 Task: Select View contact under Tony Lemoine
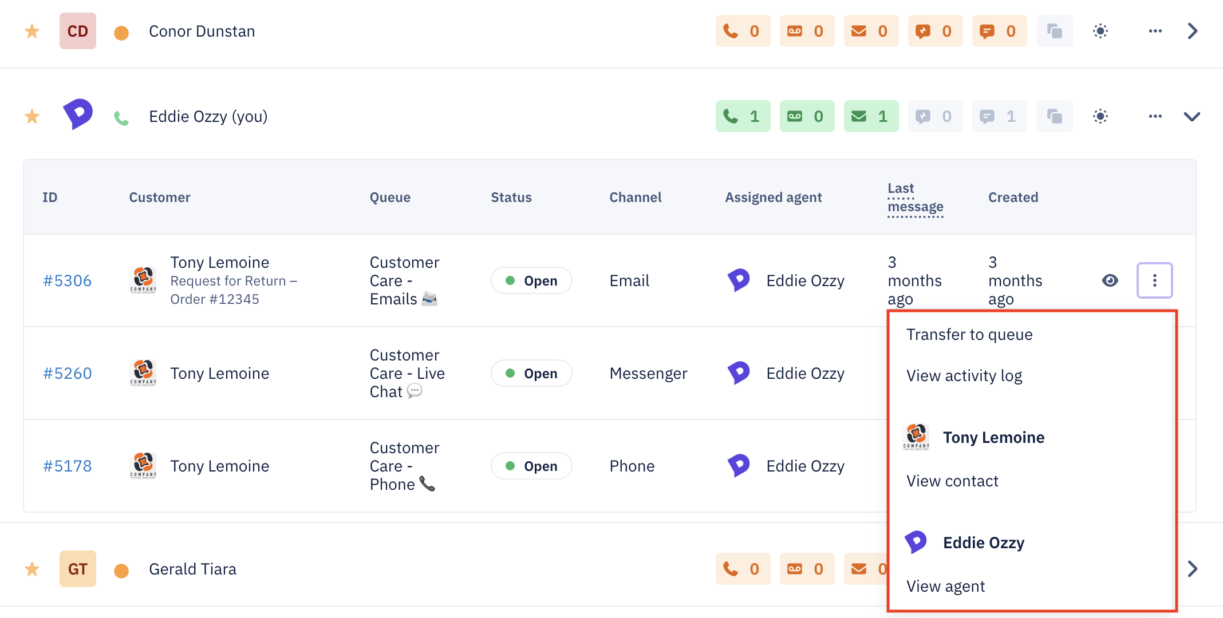coord(952,481)
